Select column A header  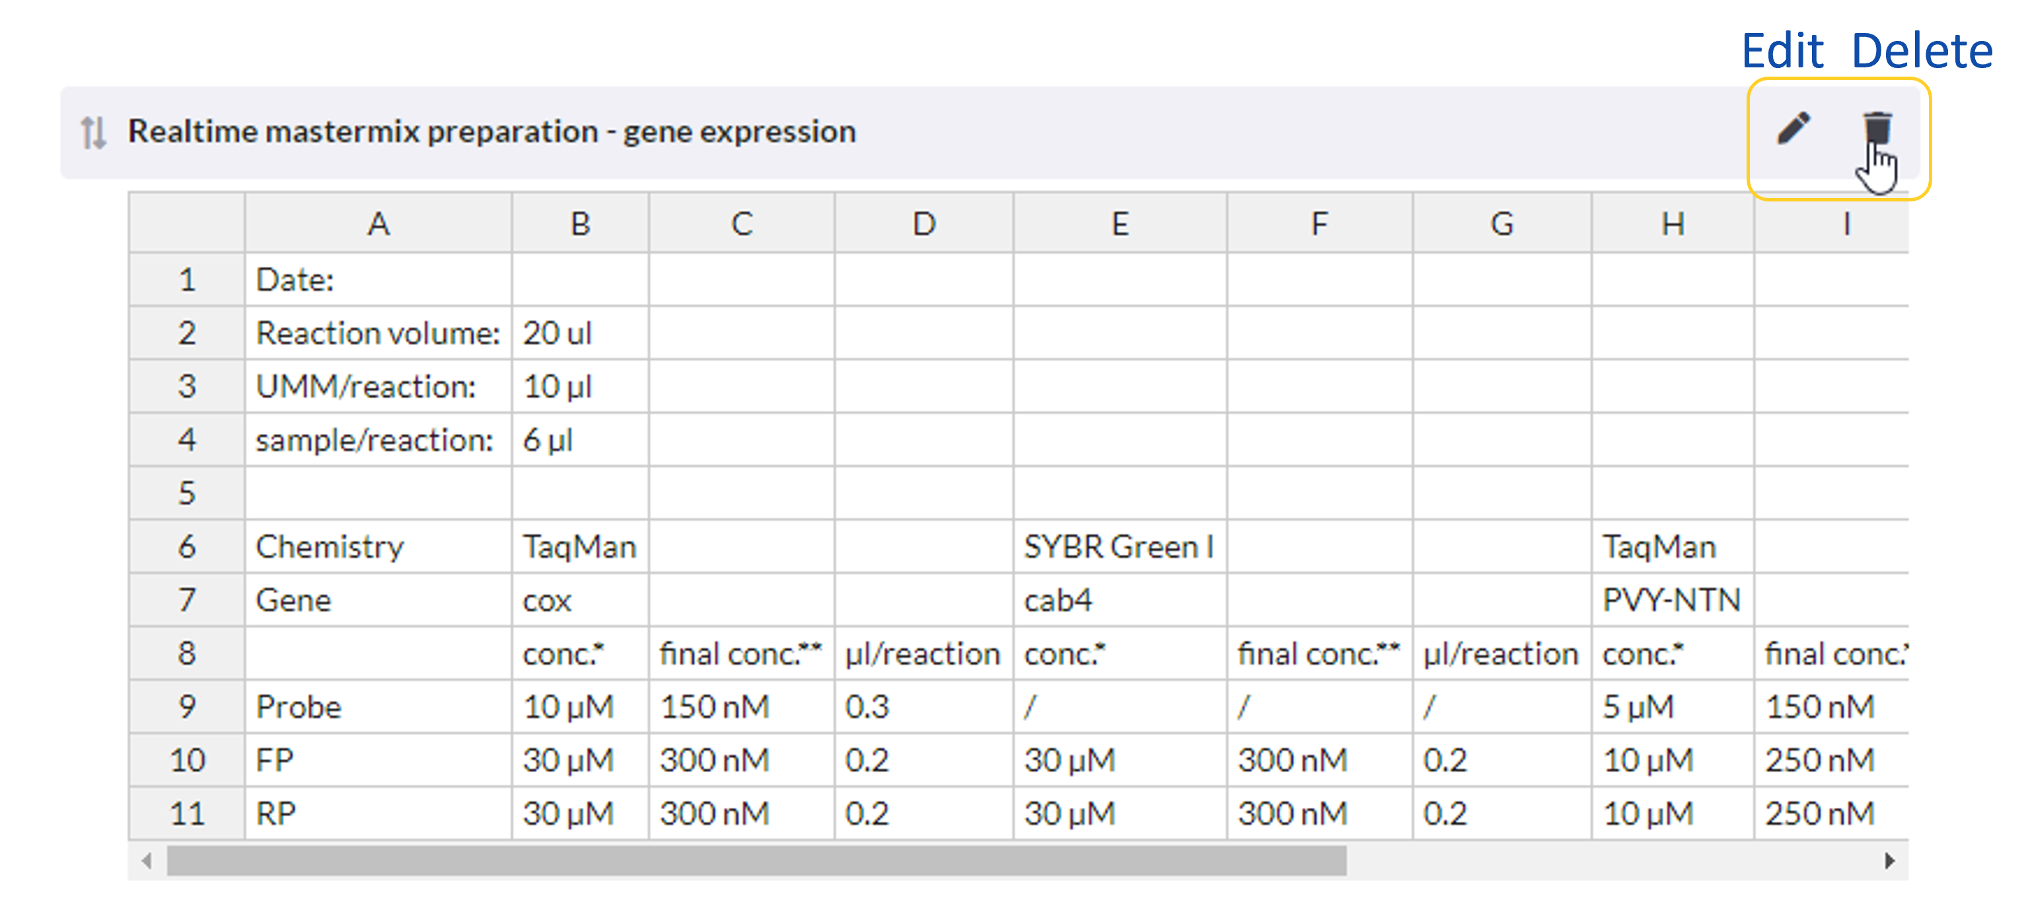point(378,225)
